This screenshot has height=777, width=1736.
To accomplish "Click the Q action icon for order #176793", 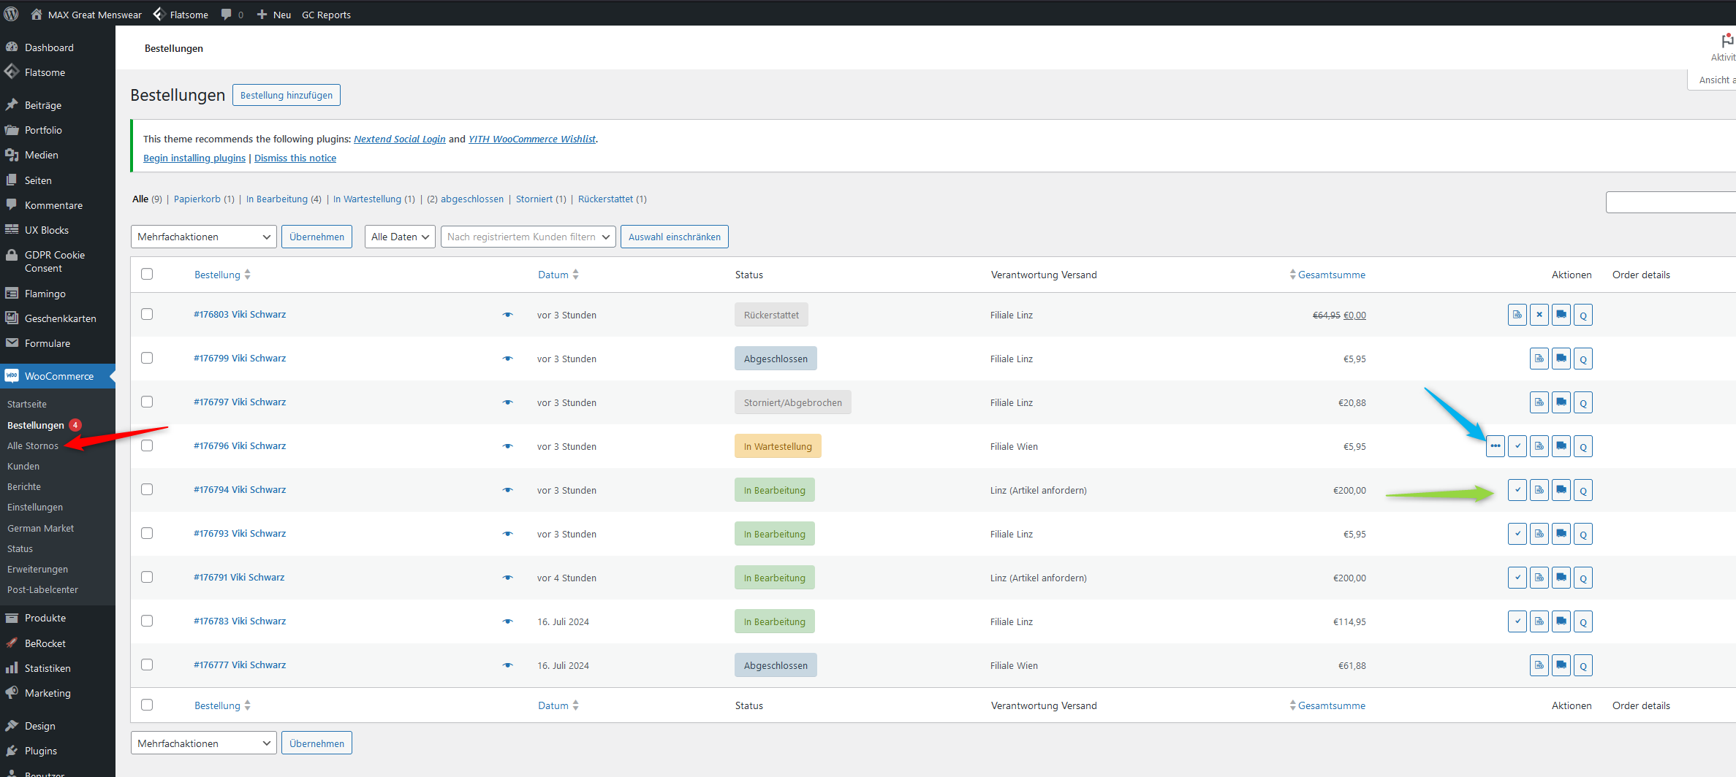I will coord(1583,534).
